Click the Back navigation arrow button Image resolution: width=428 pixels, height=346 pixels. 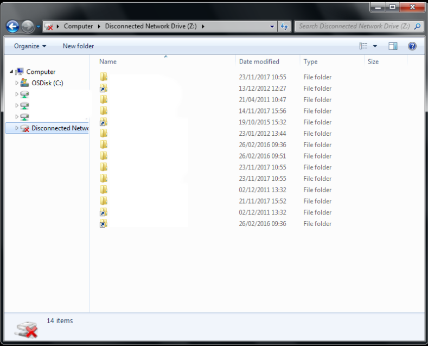point(12,26)
